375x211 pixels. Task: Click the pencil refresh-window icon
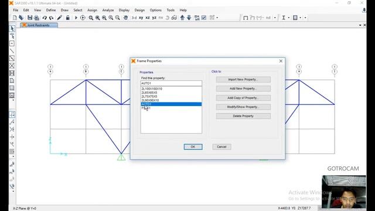coord(59,18)
